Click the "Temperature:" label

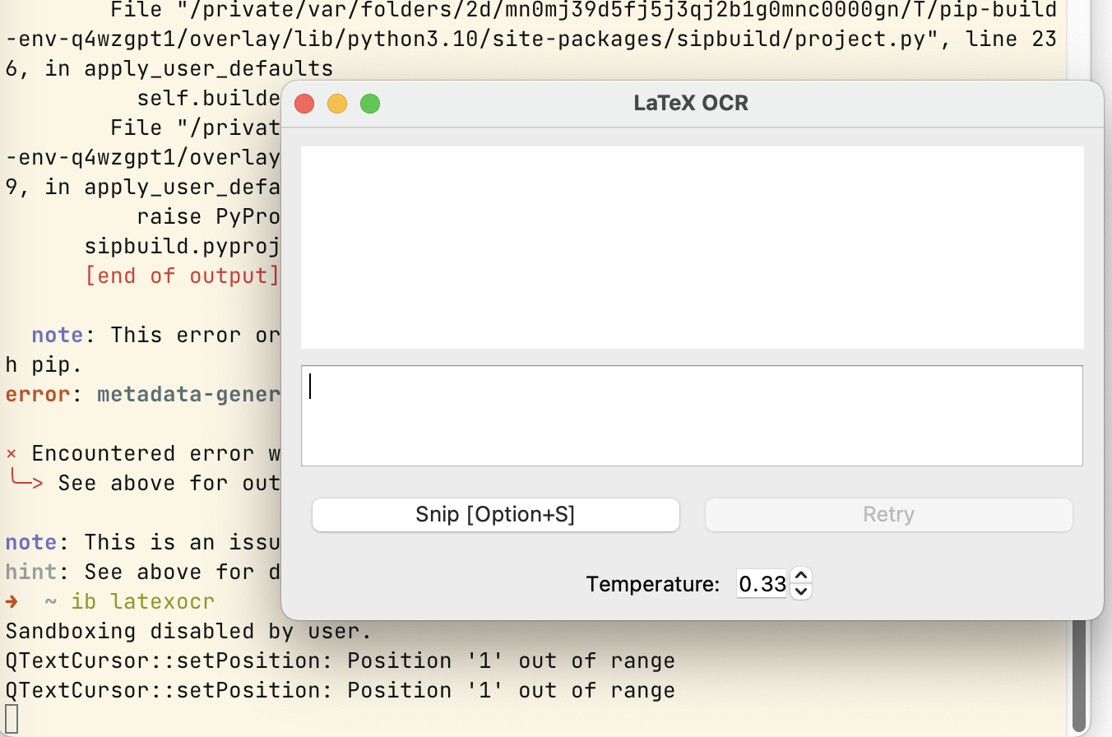[653, 585]
